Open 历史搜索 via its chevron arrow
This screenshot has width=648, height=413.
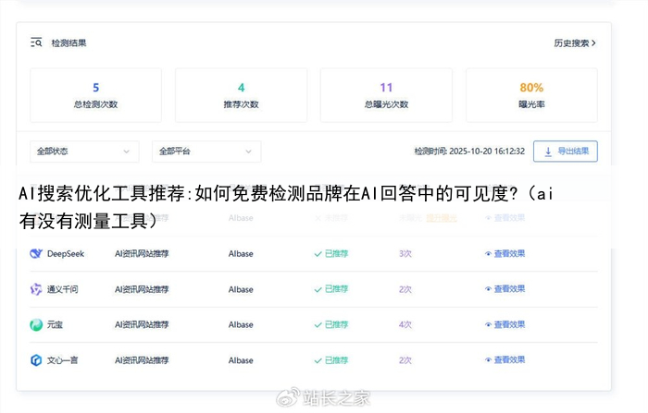592,43
